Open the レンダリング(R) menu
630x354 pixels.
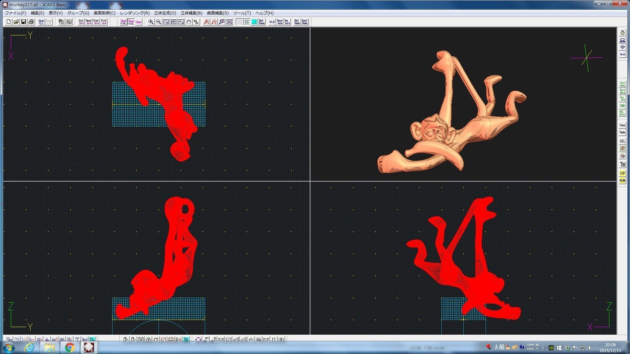pos(135,13)
